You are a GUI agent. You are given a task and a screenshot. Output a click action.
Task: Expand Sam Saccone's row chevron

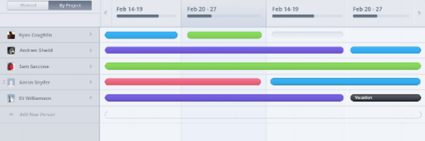91,67
